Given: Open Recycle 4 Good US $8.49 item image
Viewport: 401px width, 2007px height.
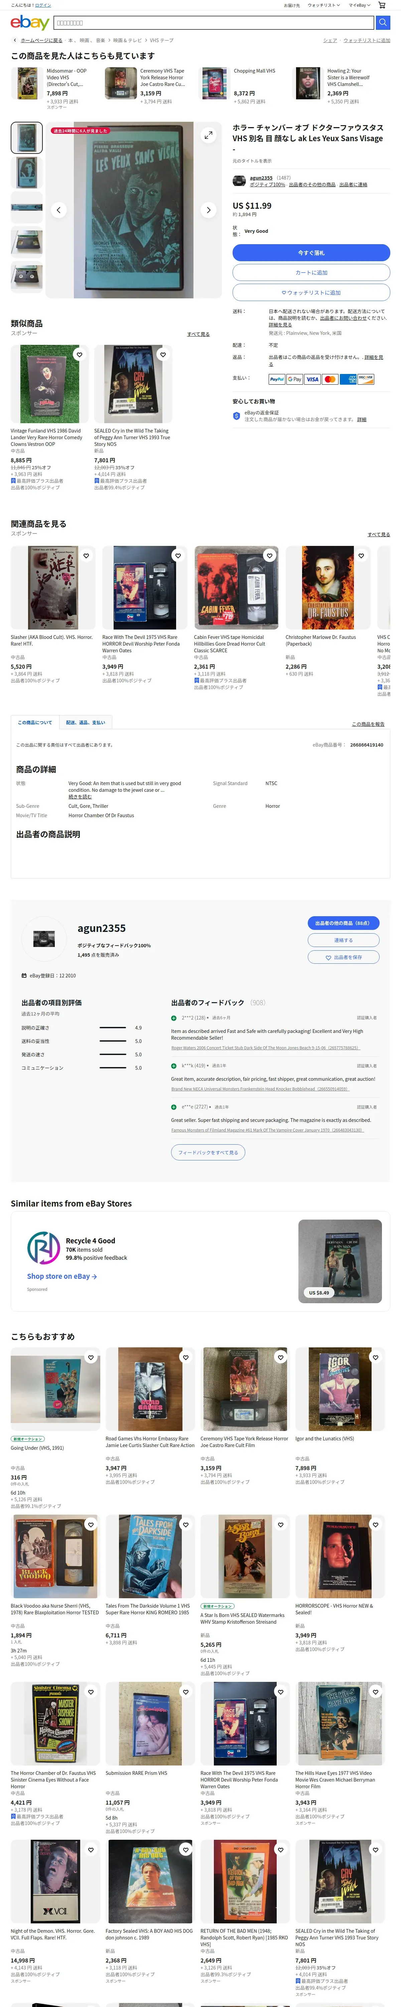Looking at the screenshot, I should 340,1261.
